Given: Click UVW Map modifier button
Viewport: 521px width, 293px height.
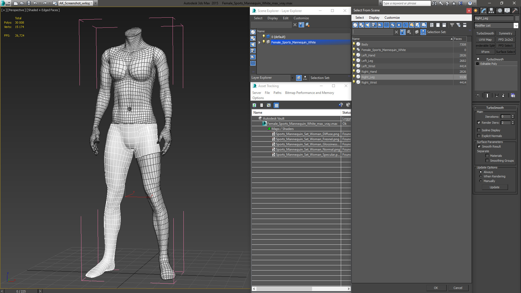Looking at the screenshot, I should point(485,40).
